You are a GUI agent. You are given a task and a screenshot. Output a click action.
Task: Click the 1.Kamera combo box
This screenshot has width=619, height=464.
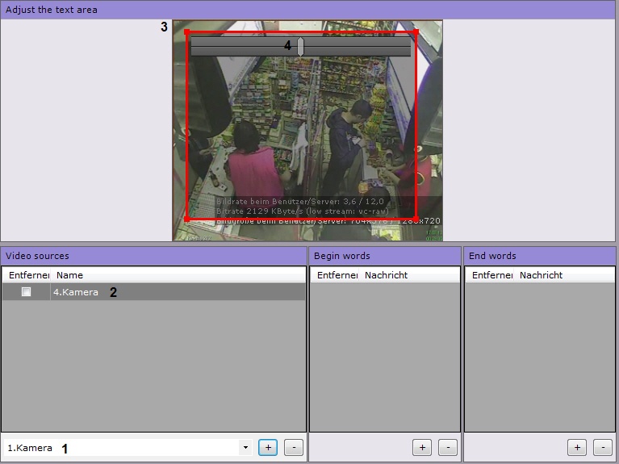121,447
